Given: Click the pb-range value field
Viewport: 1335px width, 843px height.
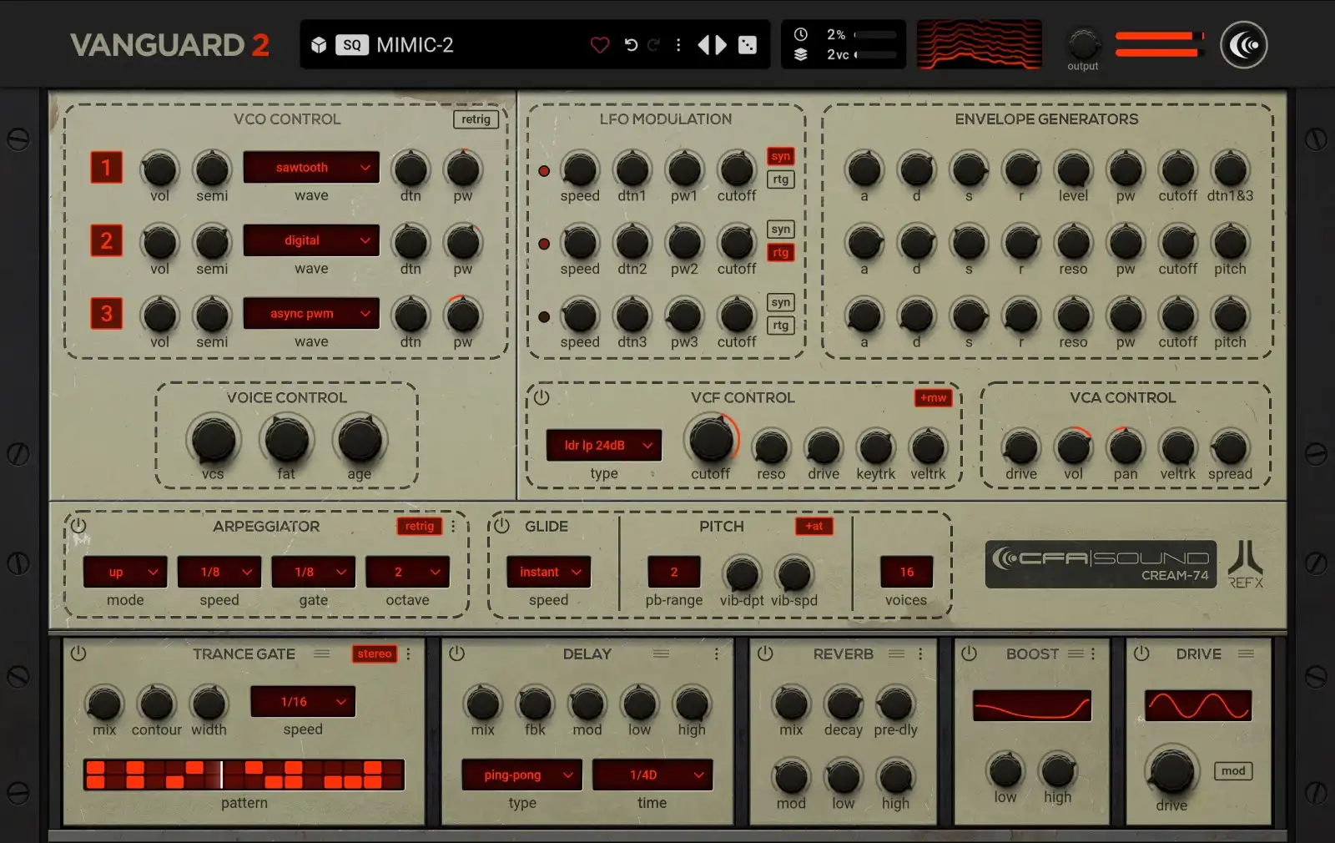Looking at the screenshot, I should [x=674, y=572].
